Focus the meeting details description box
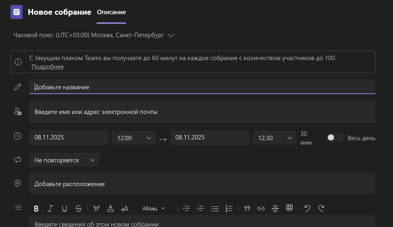The height and width of the screenshot is (227, 393). point(202,221)
